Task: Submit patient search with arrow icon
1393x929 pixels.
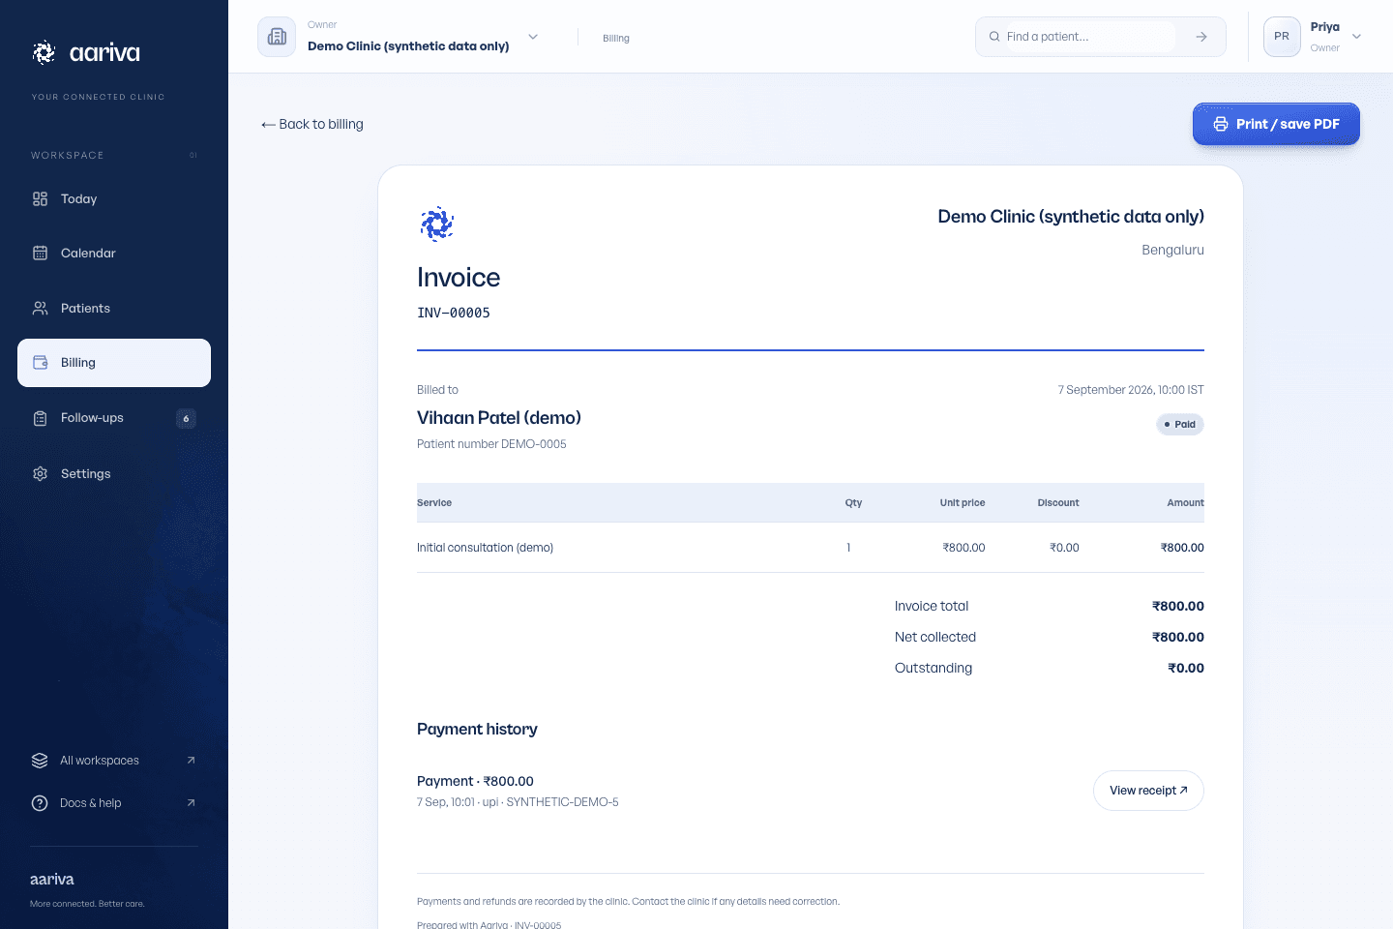Action: coord(1200,37)
